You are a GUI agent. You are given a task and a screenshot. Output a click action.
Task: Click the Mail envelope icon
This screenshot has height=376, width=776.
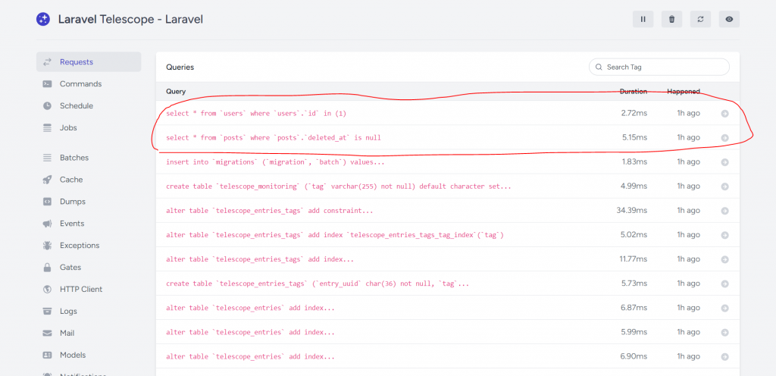(x=48, y=333)
